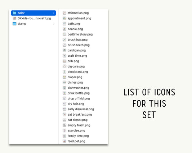The height and width of the screenshot is (153, 192).
Task: Click the bath.png file icon
Action: click(x=64, y=24)
